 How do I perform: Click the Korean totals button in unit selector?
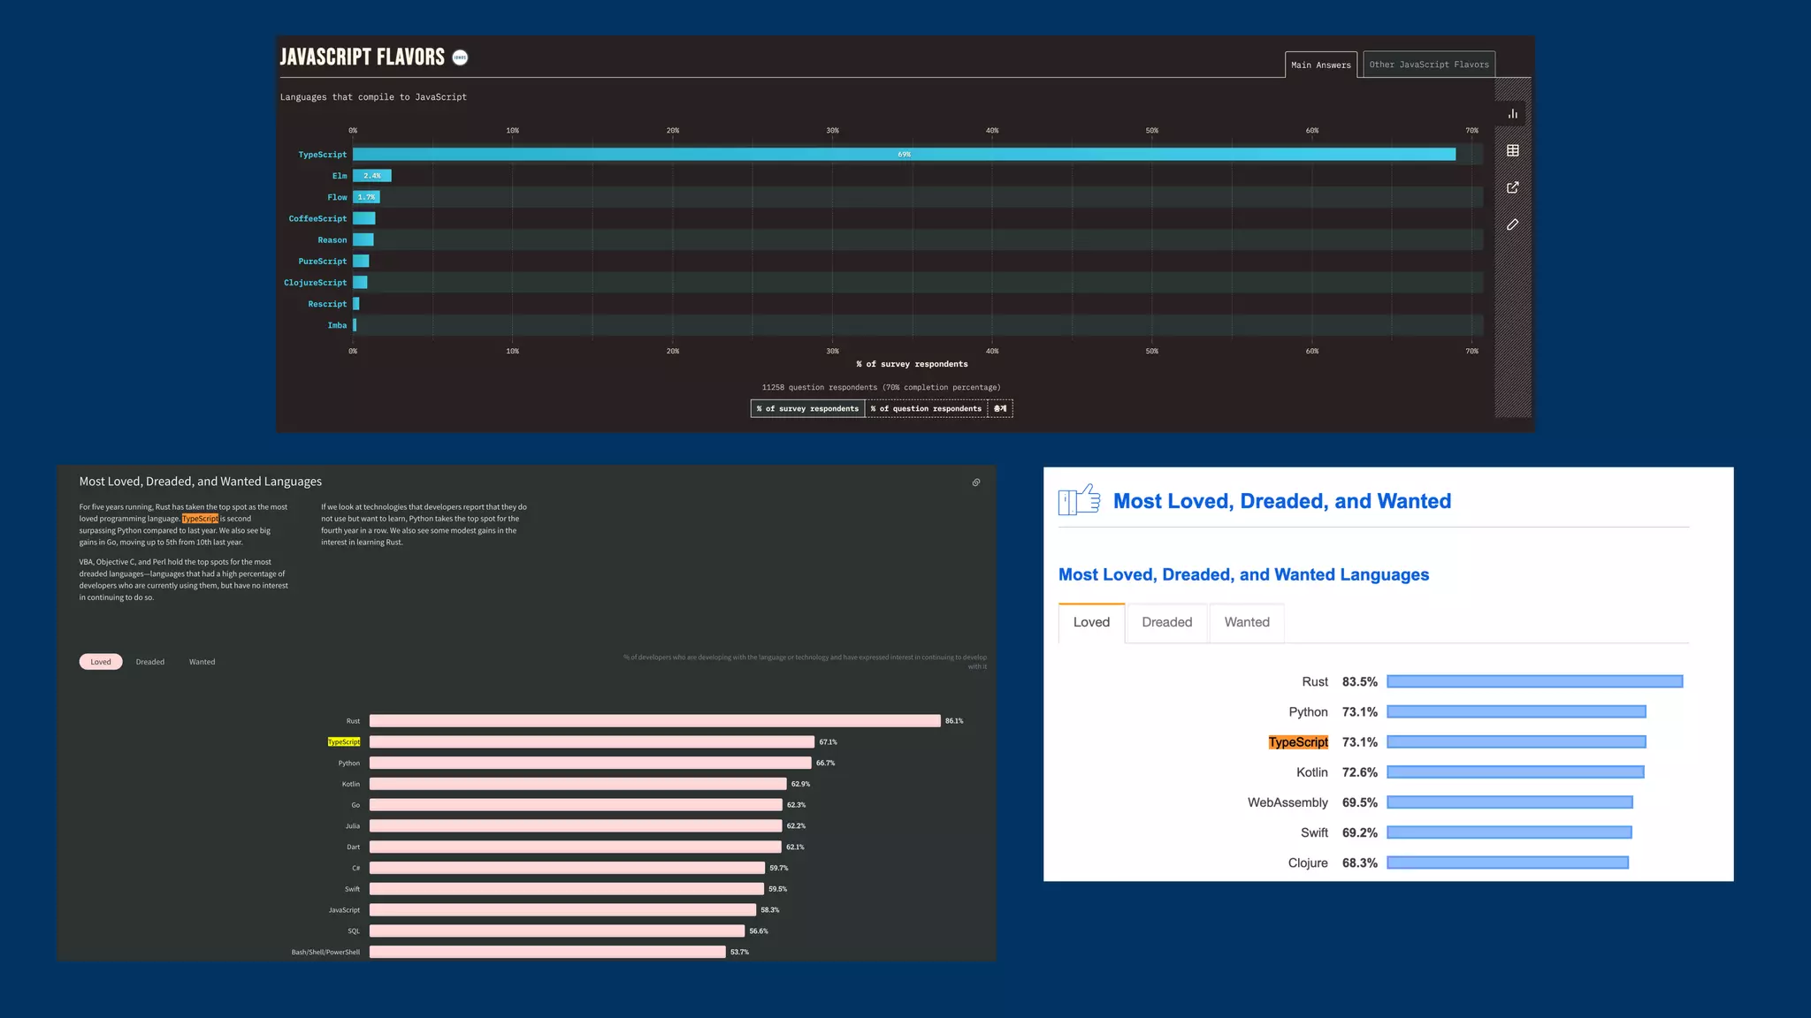coord(1000,408)
